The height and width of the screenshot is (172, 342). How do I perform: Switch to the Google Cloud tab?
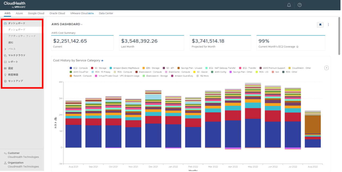click(36, 13)
